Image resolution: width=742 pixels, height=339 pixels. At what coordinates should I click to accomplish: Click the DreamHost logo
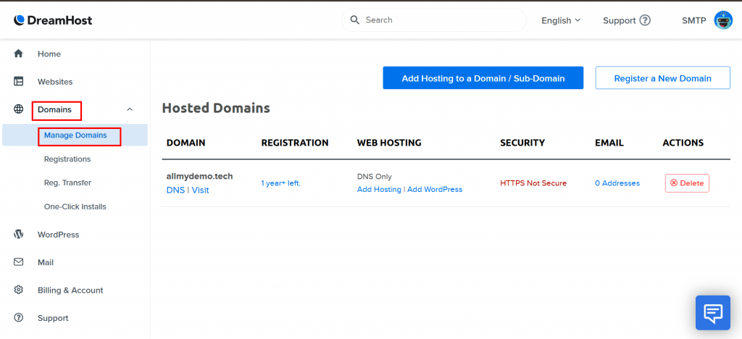[53, 20]
